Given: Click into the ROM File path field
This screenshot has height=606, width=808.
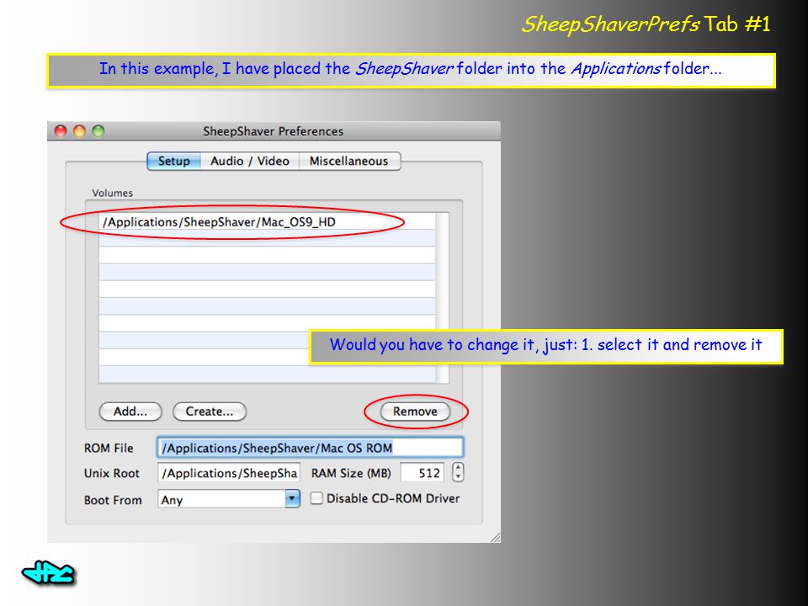Looking at the screenshot, I should (311, 448).
